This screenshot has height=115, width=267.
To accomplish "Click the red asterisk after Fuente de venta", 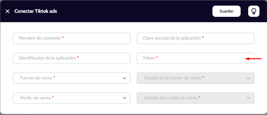I will click(54, 78).
